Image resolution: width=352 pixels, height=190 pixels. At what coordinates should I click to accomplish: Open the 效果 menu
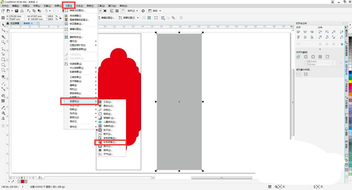tap(58, 6)
